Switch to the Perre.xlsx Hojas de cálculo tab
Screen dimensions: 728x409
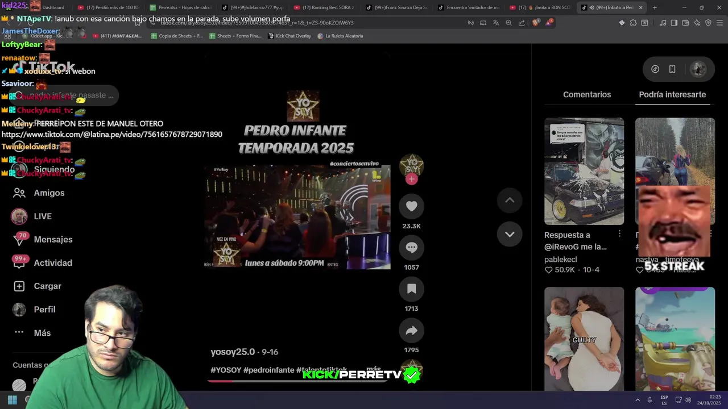[180, 7]
